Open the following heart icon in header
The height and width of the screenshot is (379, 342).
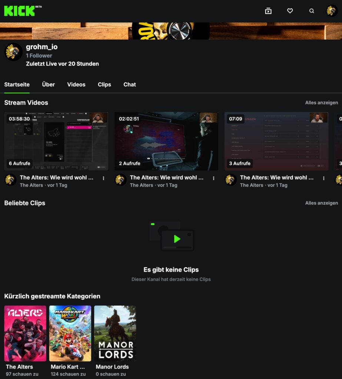[290, 11]
